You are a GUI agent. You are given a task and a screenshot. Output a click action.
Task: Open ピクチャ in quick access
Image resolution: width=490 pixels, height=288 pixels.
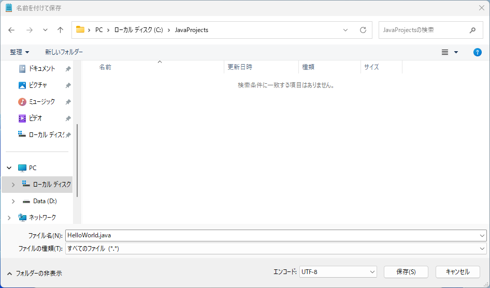pos(38,85)
